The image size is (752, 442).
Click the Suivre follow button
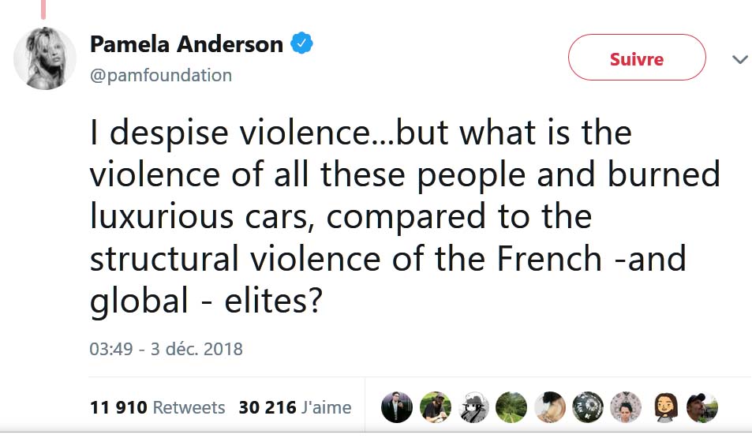pyautogui.click(x=636, y=58)
